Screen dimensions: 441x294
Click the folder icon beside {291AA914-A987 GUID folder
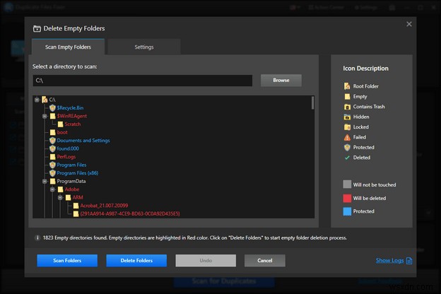[76, 214]
